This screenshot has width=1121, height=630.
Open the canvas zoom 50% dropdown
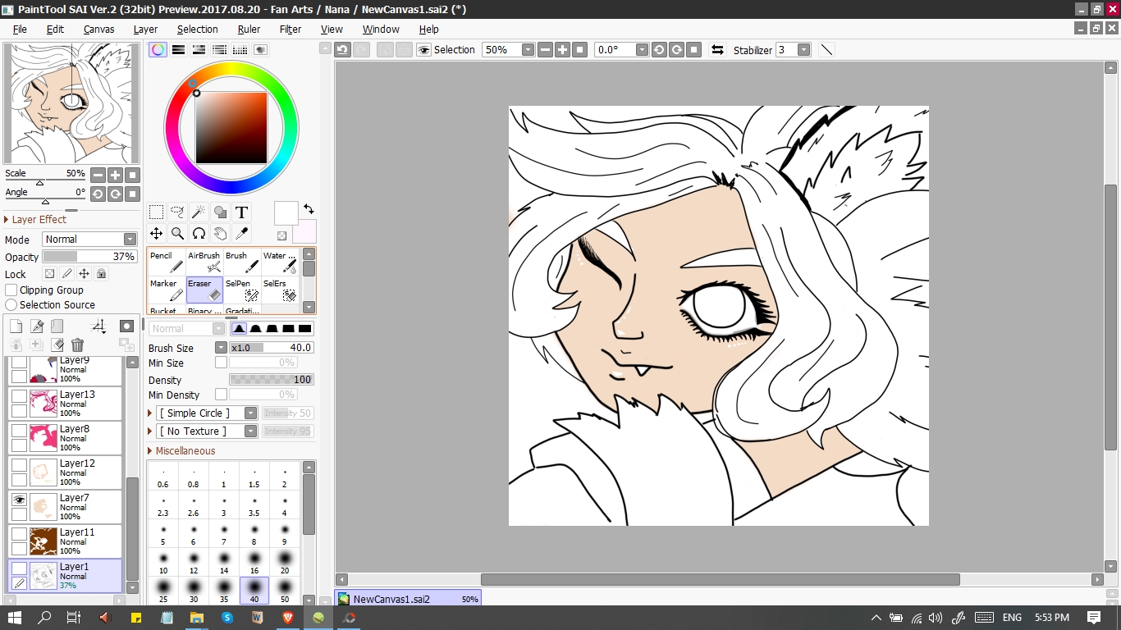click(x=528, y=49)
